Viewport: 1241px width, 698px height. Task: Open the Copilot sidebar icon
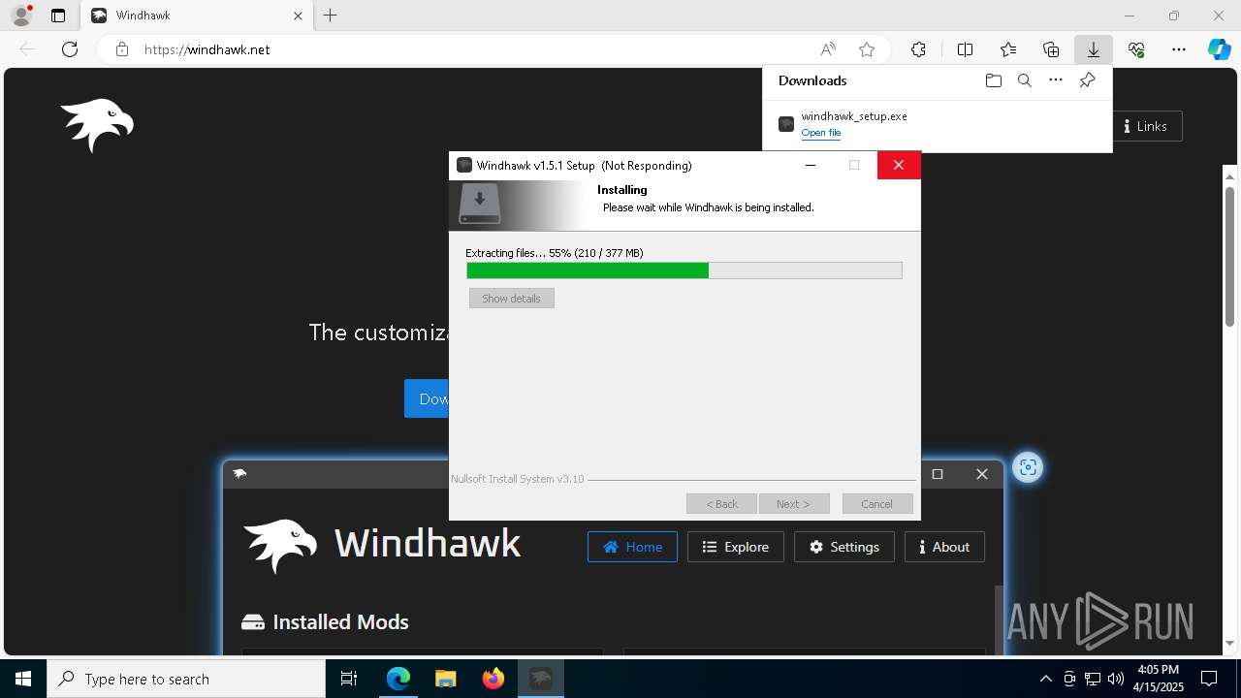tap(1220, 49)
